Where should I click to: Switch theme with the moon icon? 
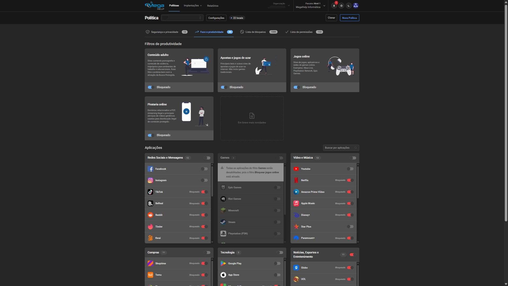(x=349, y=6)
